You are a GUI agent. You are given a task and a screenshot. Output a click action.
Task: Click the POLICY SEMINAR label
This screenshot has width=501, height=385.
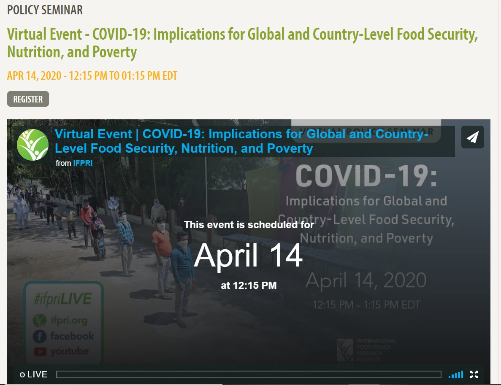[x=45, y=10]
